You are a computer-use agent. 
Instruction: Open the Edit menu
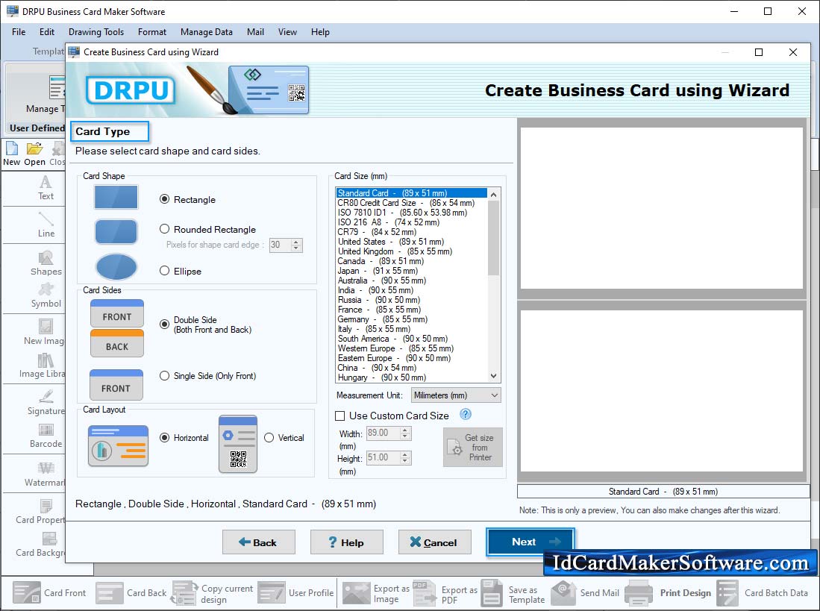click(x=46, y=32)
